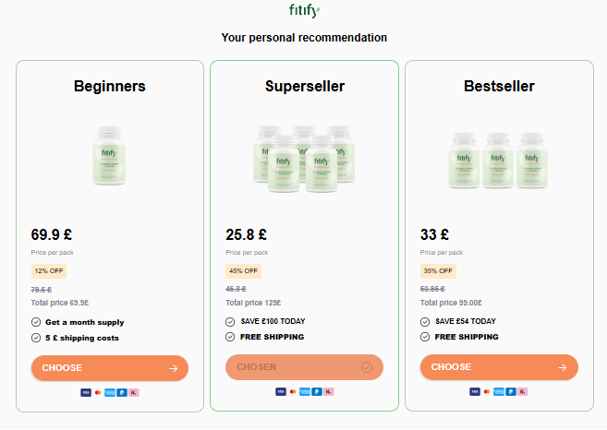
Task: Click the single-bottle Beginners product image
Action: click(x=109, y=154)
